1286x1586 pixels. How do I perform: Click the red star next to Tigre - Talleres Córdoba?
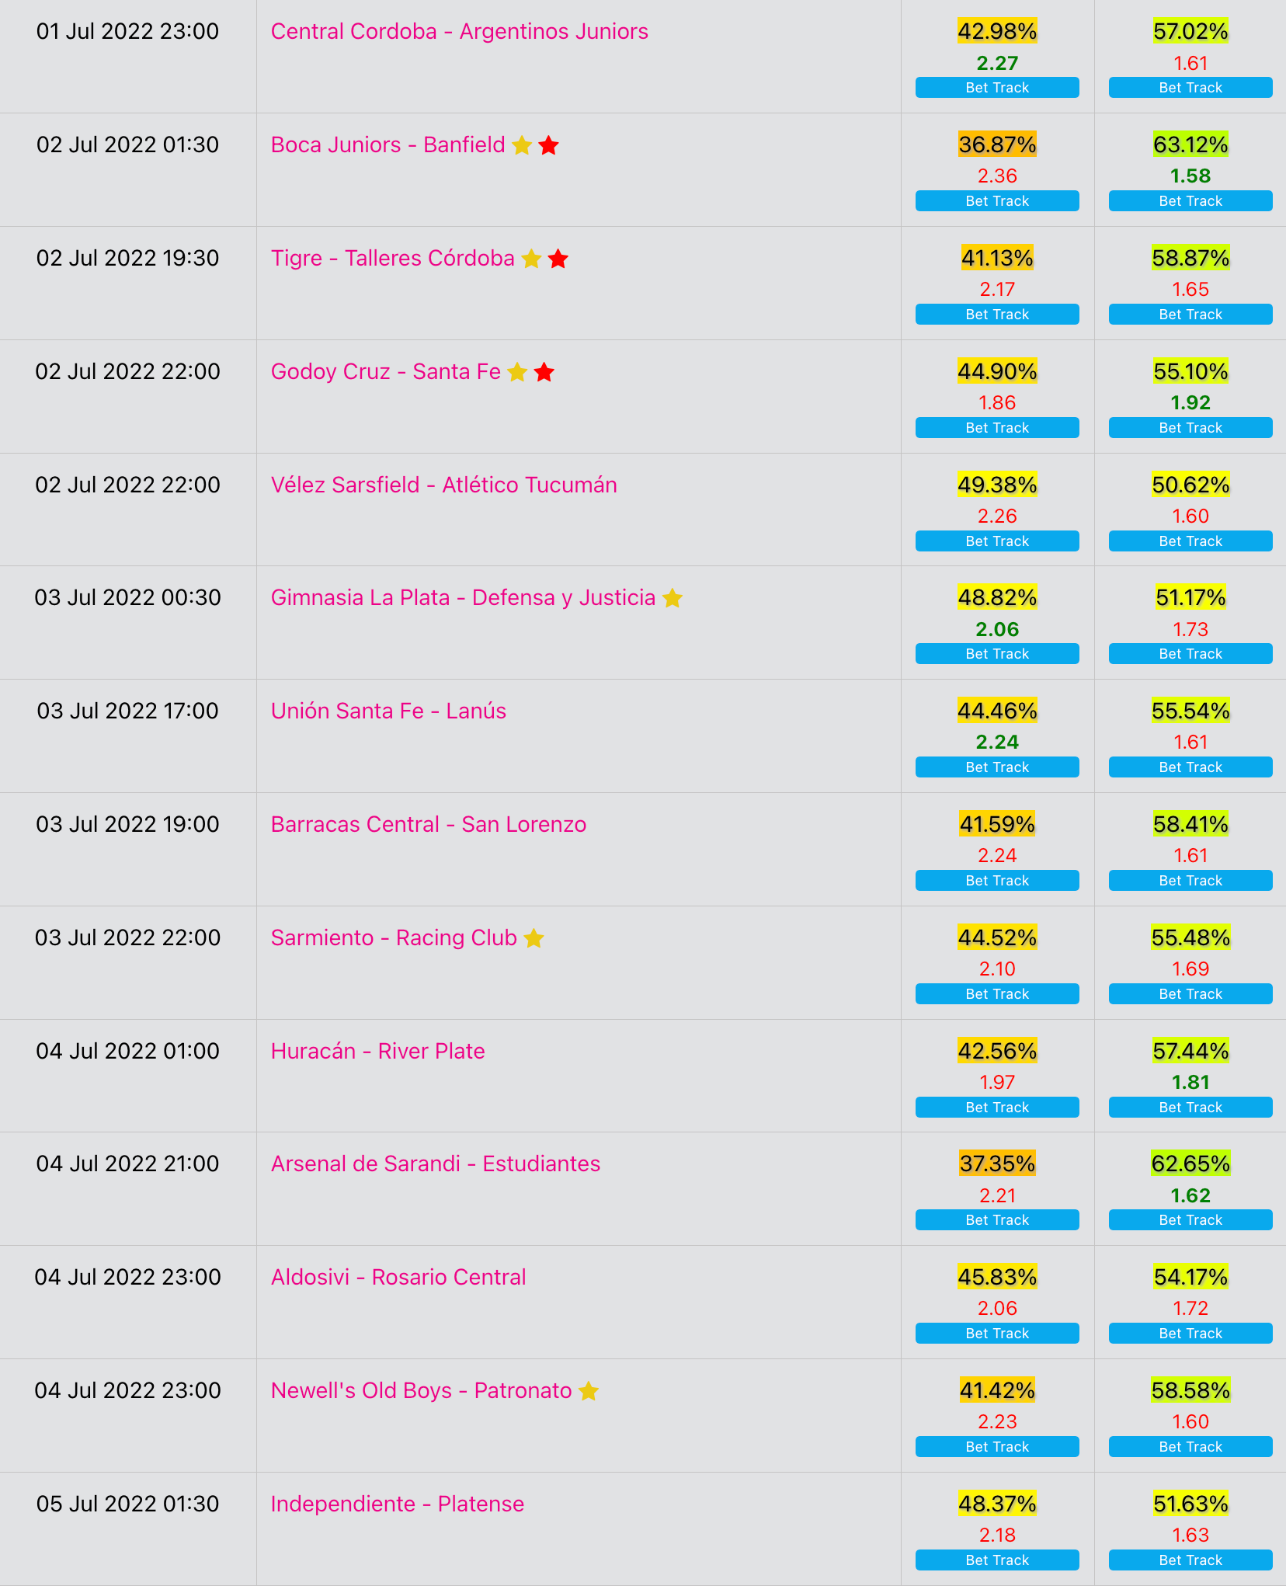coord(558,259)
